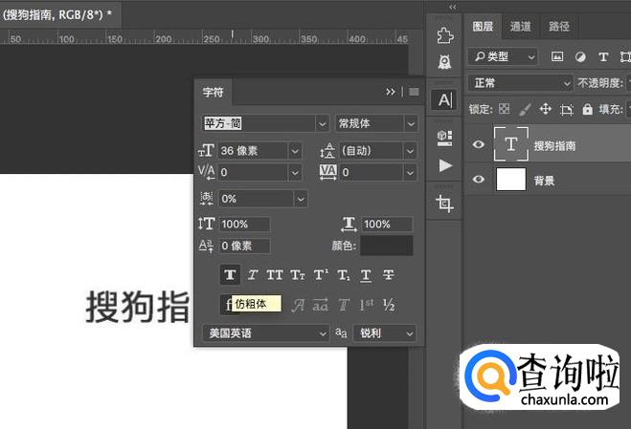This screenshot has width=631, height=429.
Task: Select 背景 layer thumbnail
Action: click(511, 180)
